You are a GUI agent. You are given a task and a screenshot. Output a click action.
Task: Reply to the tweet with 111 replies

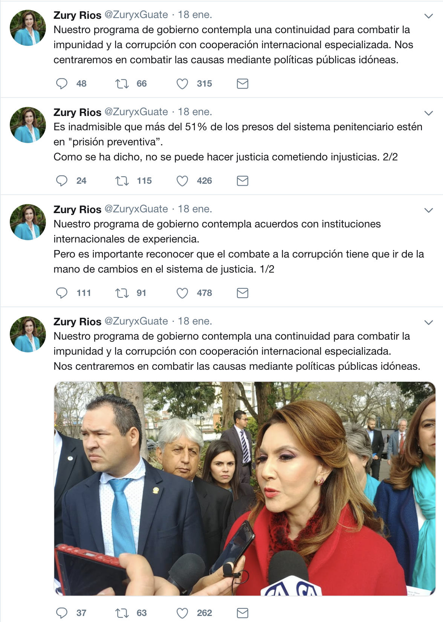pos(62,293)
